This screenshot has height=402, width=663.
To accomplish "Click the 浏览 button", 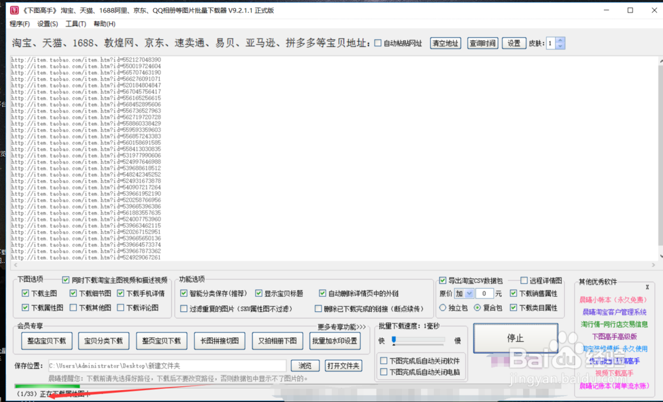I will 305,366.
